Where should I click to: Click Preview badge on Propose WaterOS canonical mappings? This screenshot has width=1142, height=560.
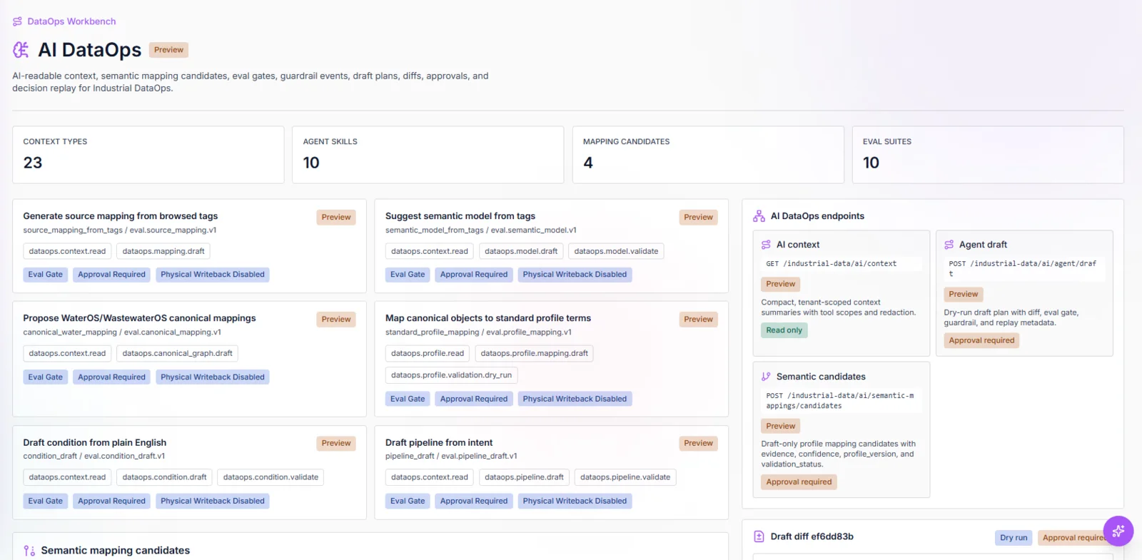coord(336,320)
